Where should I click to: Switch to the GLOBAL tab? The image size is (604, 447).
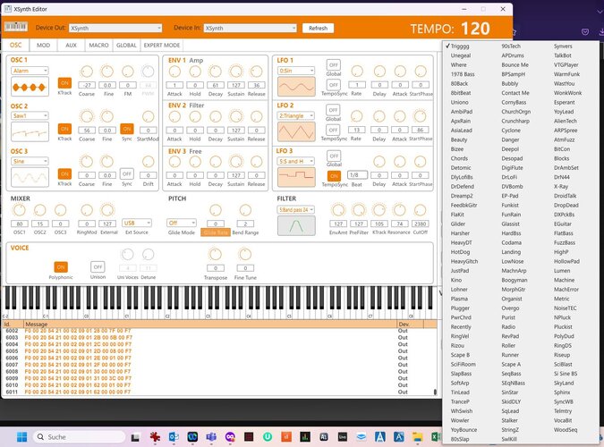[126, 45]
